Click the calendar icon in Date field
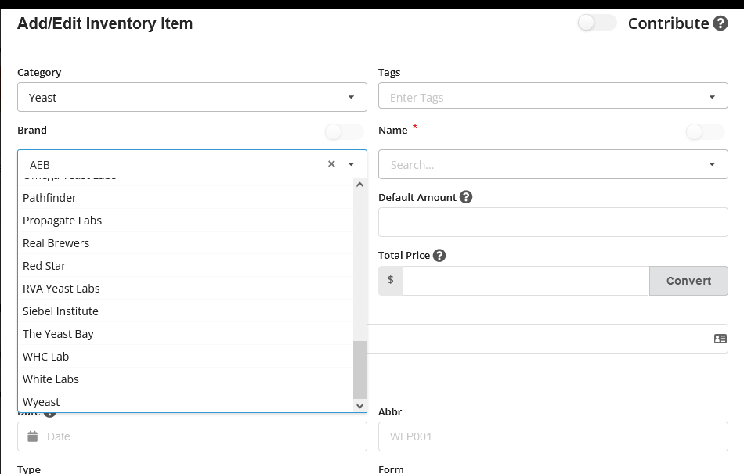This screenshot has width=744, height=474. click(32, 436)
